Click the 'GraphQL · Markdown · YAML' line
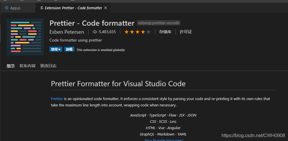The height and width of the screenshot is (141, 288). coord(163,134)
